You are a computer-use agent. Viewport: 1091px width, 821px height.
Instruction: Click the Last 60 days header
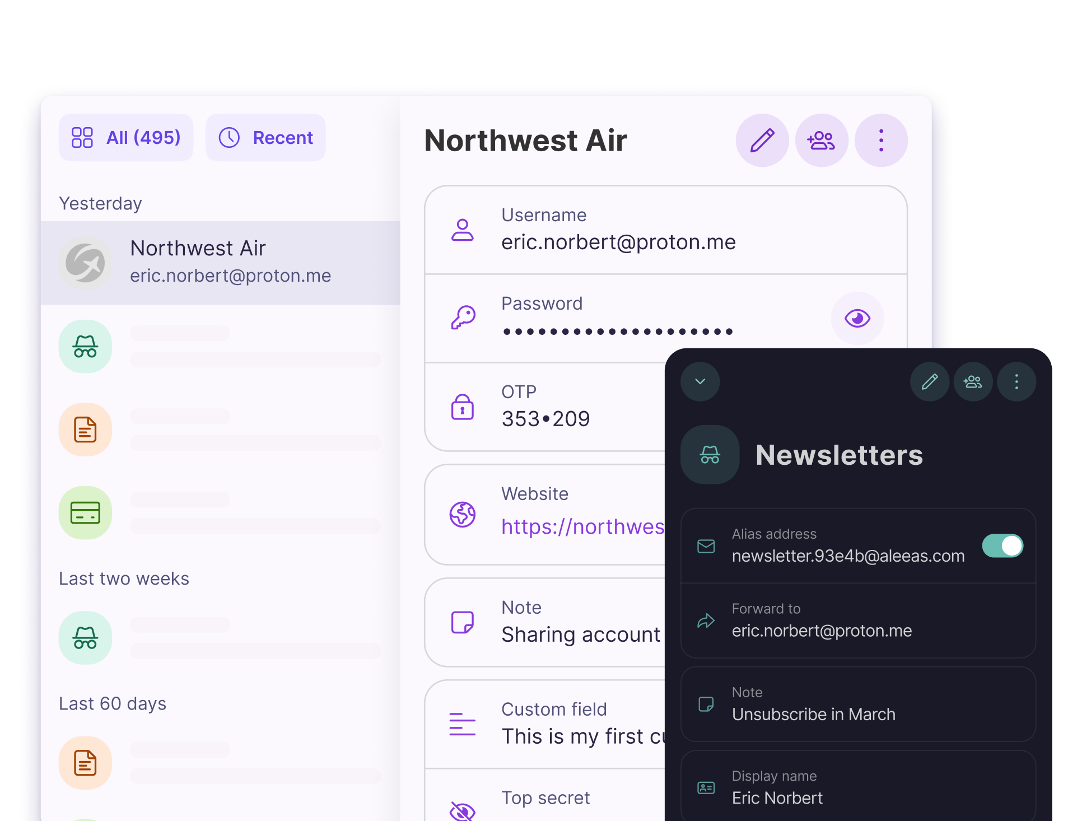click(113, 703)
